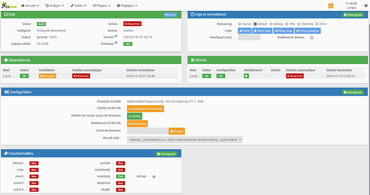Click the Installation firmware R48 button
The height and width of the screenshot is (195, 370).
(x=145, y=109)
